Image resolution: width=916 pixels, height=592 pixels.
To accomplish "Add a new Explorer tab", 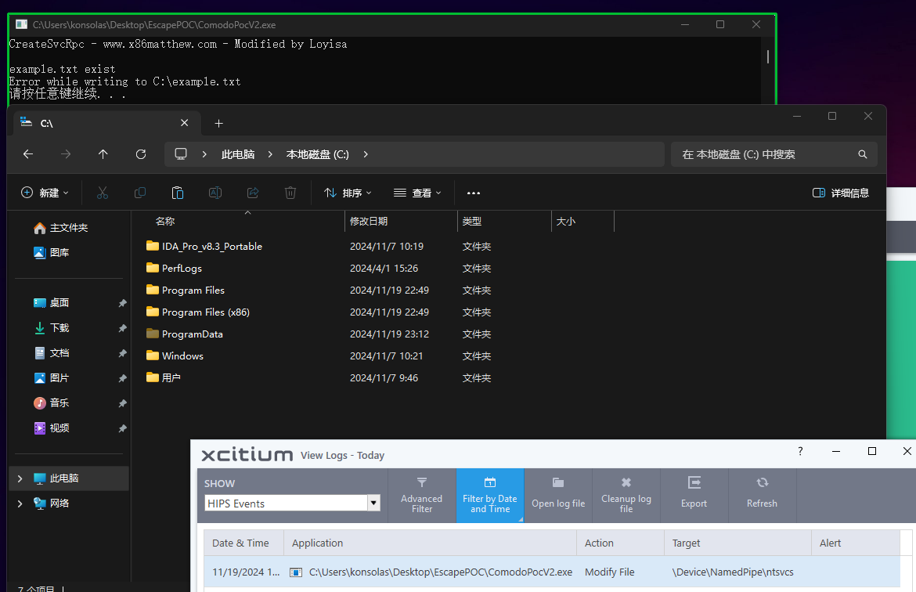I will tap(218, 123).
